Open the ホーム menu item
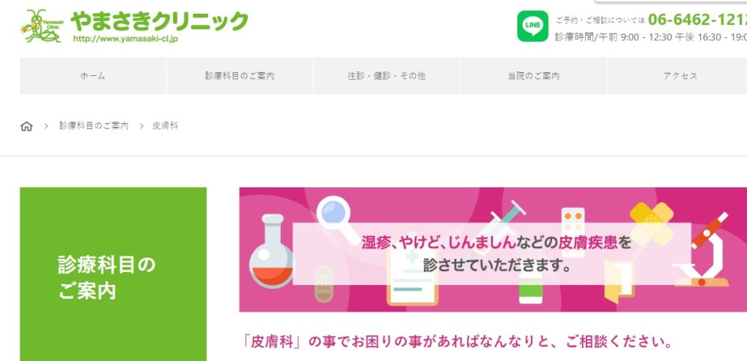747x361 pixels. [93, 76]
